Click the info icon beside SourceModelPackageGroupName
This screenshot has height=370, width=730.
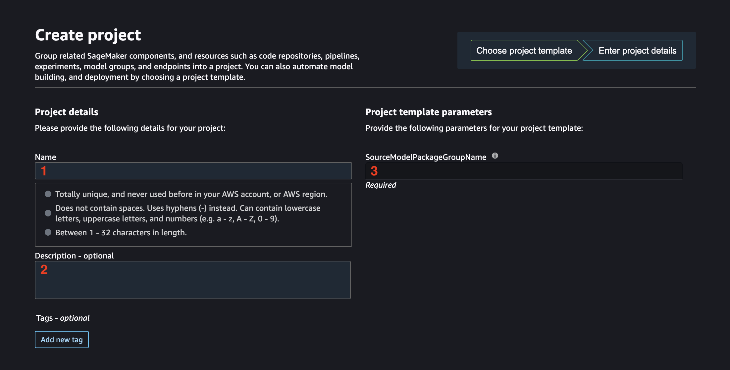[x=495, y=156]
